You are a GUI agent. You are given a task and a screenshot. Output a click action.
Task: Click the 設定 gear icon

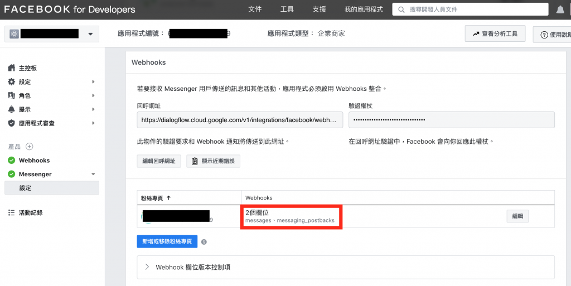tap(12, 82)
